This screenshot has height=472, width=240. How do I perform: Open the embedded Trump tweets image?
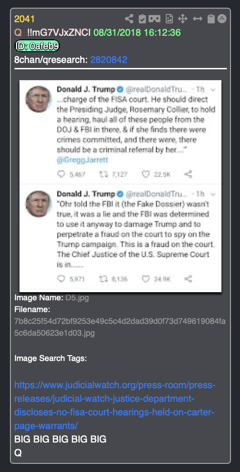120,186
